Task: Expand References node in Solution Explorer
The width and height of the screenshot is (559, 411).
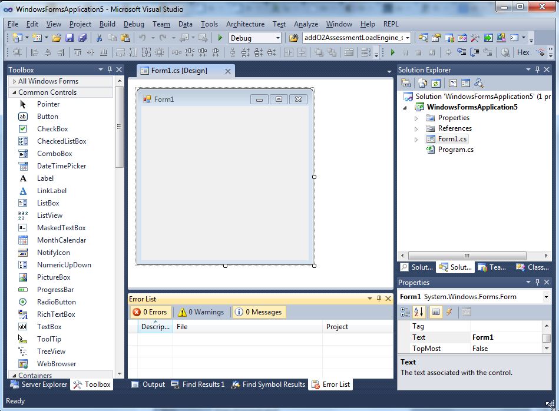Action: (416, 129)
